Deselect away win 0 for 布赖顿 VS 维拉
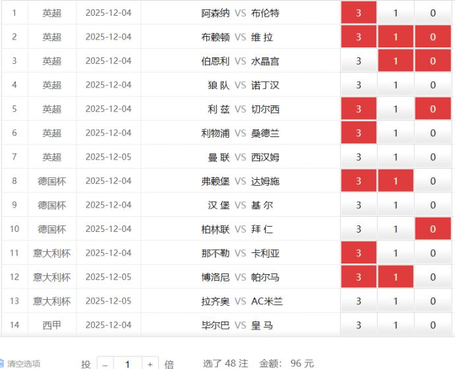Screen dimensions: 455x369 (433, 37)
